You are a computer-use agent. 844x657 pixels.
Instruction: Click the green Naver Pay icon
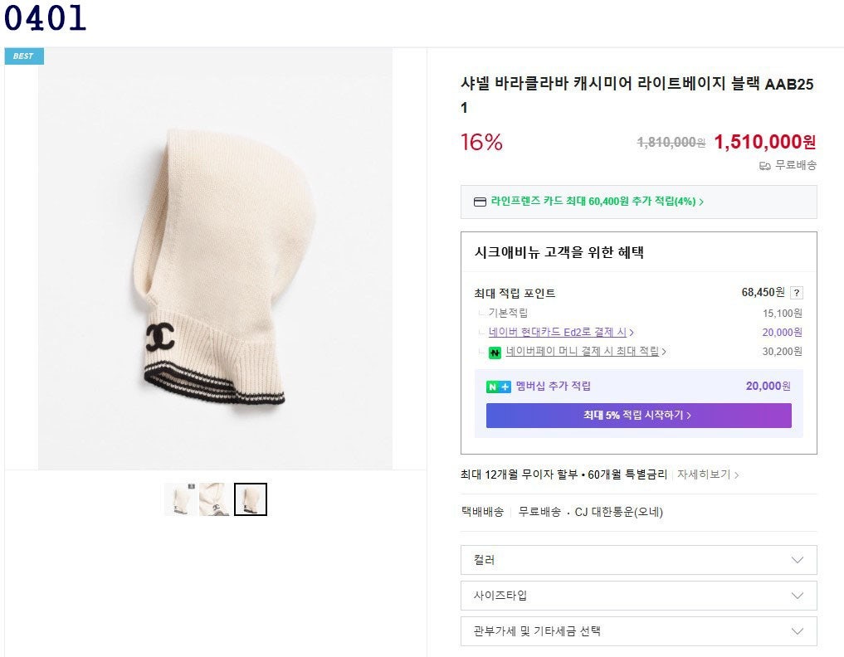pyautogui.click(x=495, y=352)
